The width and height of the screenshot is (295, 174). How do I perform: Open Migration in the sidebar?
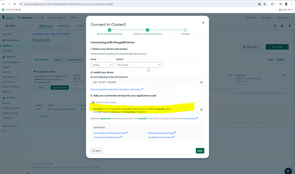[x=7, y=92]
